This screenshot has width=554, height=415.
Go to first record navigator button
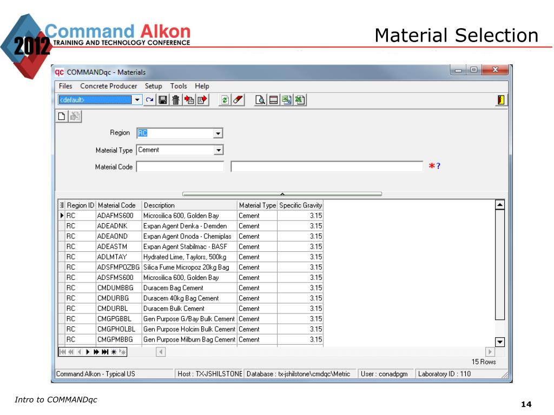63,352
